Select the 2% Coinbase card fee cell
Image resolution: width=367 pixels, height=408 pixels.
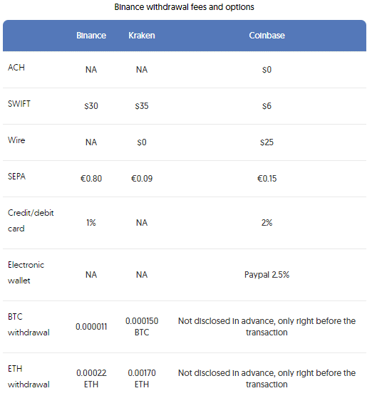pos(267,223)
